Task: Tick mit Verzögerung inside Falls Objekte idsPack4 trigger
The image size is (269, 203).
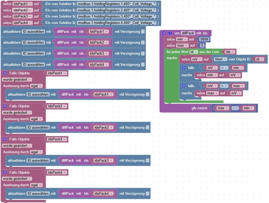Action: click(x=147, y=193)
